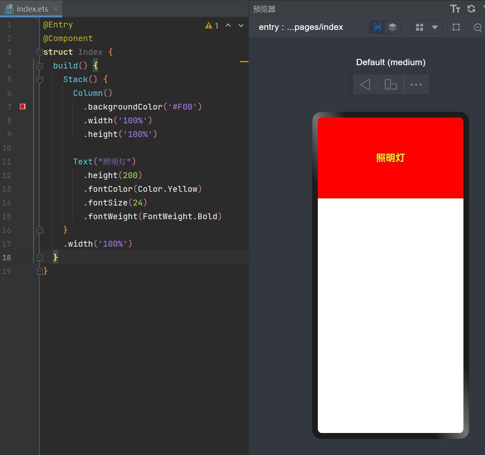Open the dropdown arrow beside the grid icon
Image resolution: width=485 pixels, height=455 pixels.
click(434, 27)
